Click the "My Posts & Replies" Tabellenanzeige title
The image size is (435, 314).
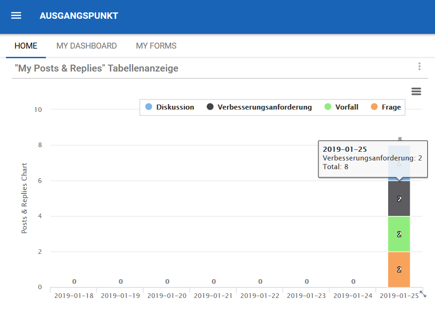96,68
